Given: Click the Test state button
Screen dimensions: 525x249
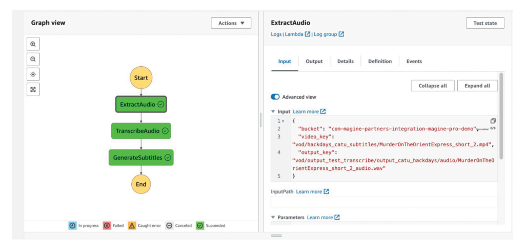Looking at the screenshot, I should [485, 23].
